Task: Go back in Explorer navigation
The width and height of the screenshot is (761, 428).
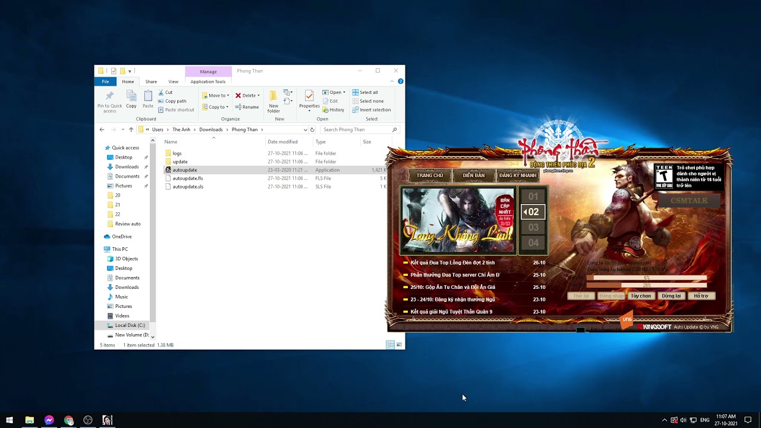Action: [x=102, y=130]
